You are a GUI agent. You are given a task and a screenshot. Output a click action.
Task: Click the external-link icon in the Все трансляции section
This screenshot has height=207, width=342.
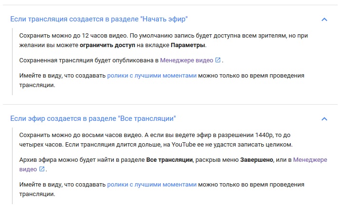(x=42, y=169)
